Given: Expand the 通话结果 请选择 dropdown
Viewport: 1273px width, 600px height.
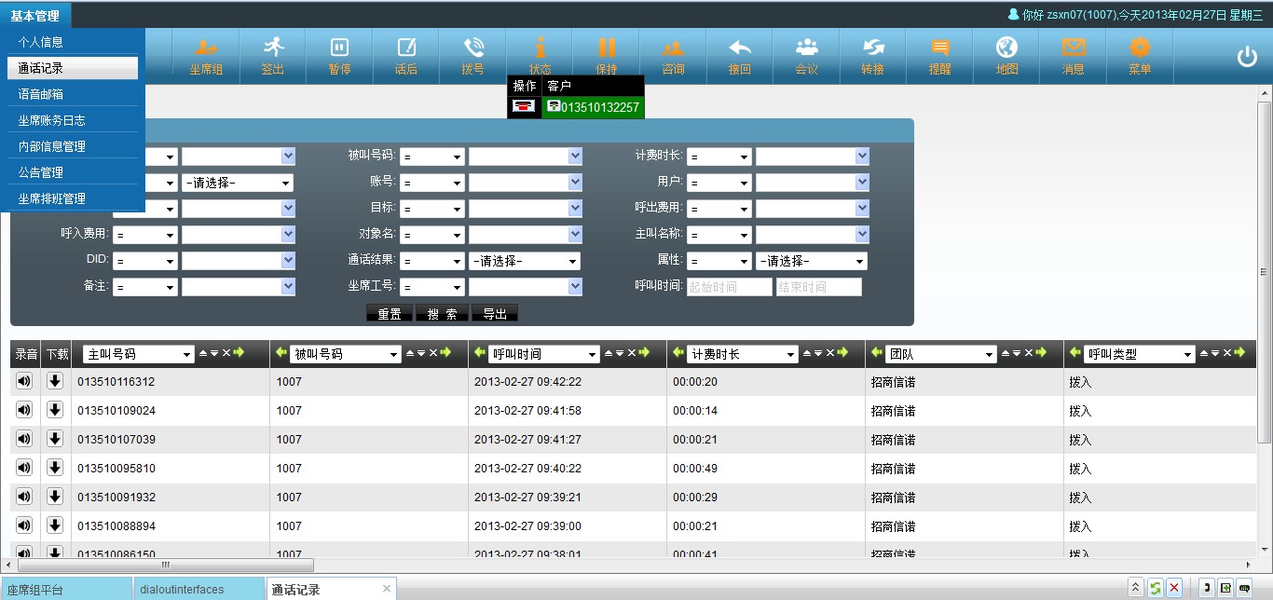Looking at the screenshot, I should (x=524, y=261).
